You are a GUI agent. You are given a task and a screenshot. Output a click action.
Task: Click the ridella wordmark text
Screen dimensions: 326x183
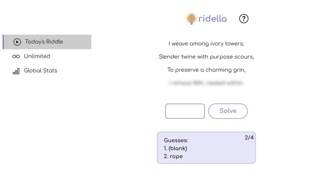pos(213,19)
